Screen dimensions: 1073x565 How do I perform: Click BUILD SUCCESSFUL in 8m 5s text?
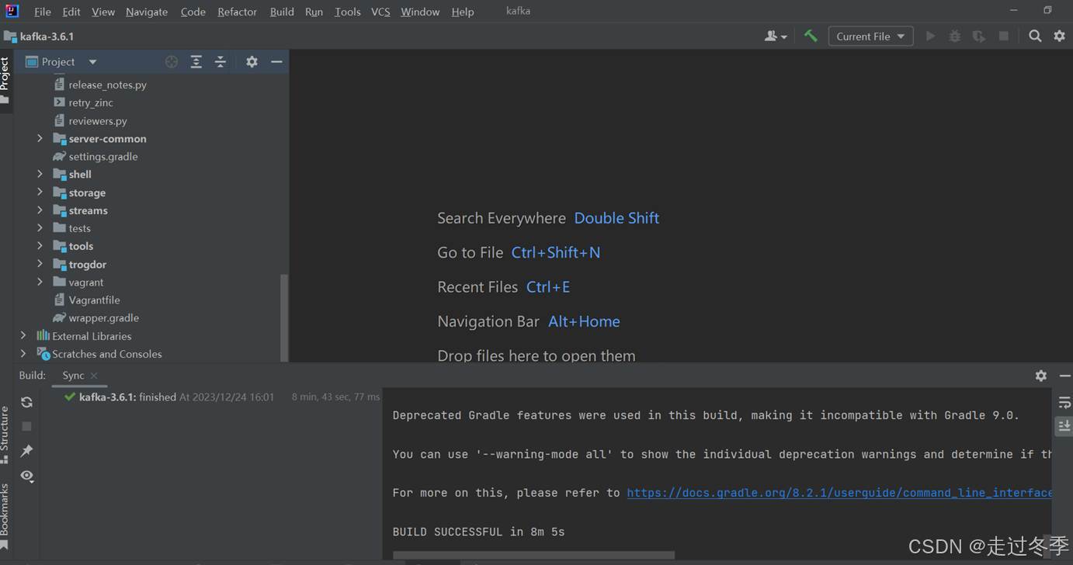(478, 532)
